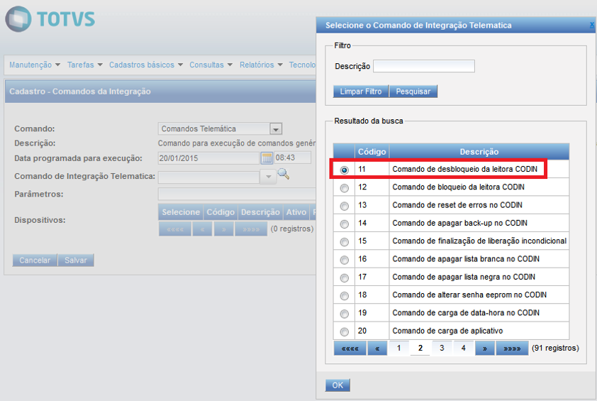Click the date field 20/01/2015

[x=208, y=158]
